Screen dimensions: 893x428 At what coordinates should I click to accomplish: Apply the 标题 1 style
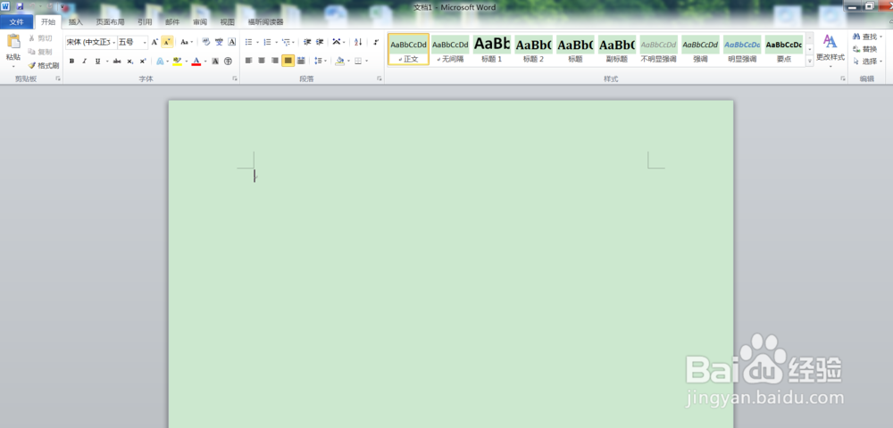[491, 49]
